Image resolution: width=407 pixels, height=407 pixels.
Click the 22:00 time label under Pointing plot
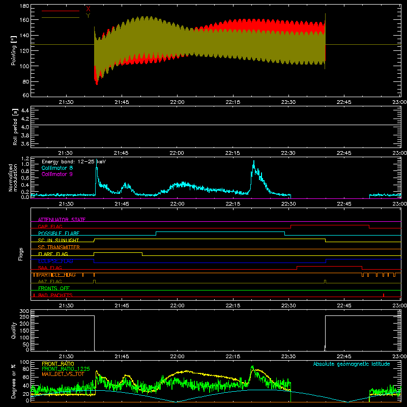[x=177, y=102]
